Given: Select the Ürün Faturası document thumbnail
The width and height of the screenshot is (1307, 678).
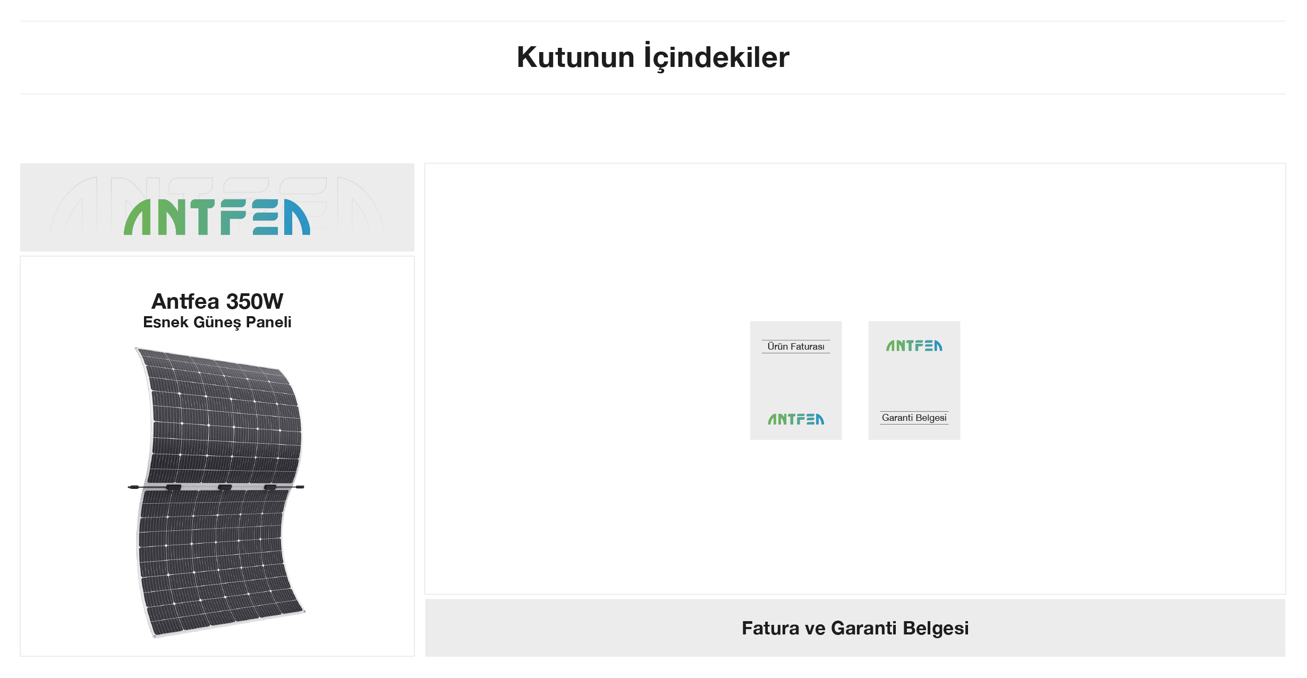Looking at the screenshot, I should (796, 380).
